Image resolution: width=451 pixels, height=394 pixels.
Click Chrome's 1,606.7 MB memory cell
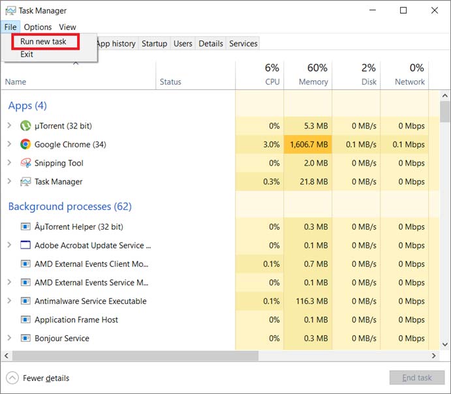[308, 144]
